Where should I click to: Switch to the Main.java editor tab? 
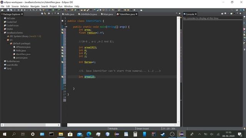tap(107, 14)
